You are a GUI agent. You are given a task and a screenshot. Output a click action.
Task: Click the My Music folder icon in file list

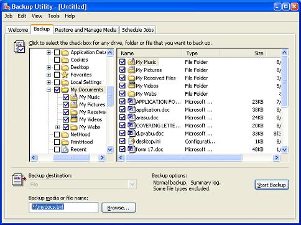pos(131,62)
